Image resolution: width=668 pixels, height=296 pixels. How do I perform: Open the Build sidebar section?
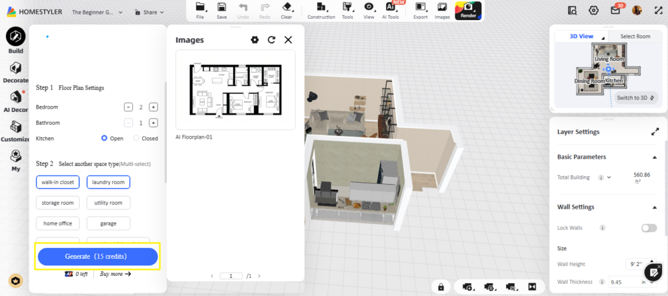coord(16,40)
